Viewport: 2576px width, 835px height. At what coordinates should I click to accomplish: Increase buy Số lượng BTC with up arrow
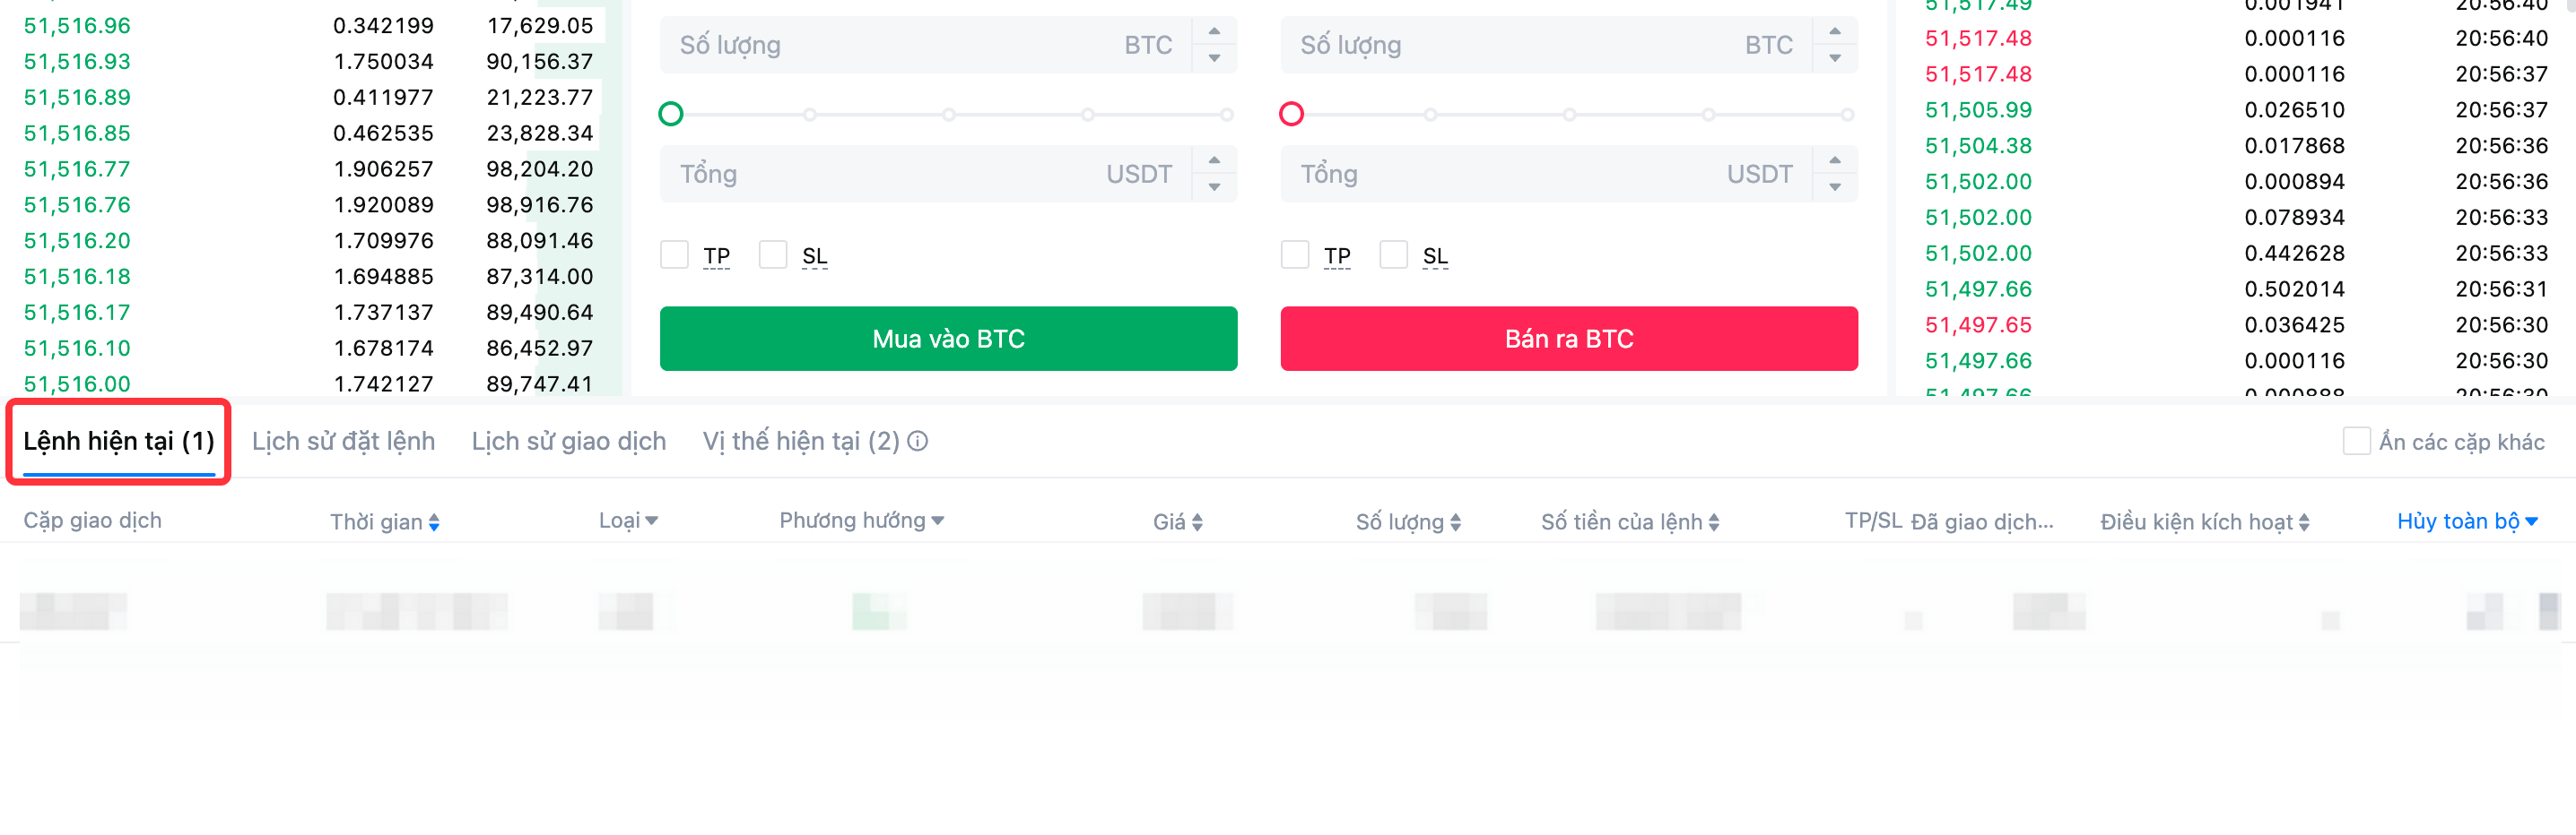click(x=1214, y=32)
